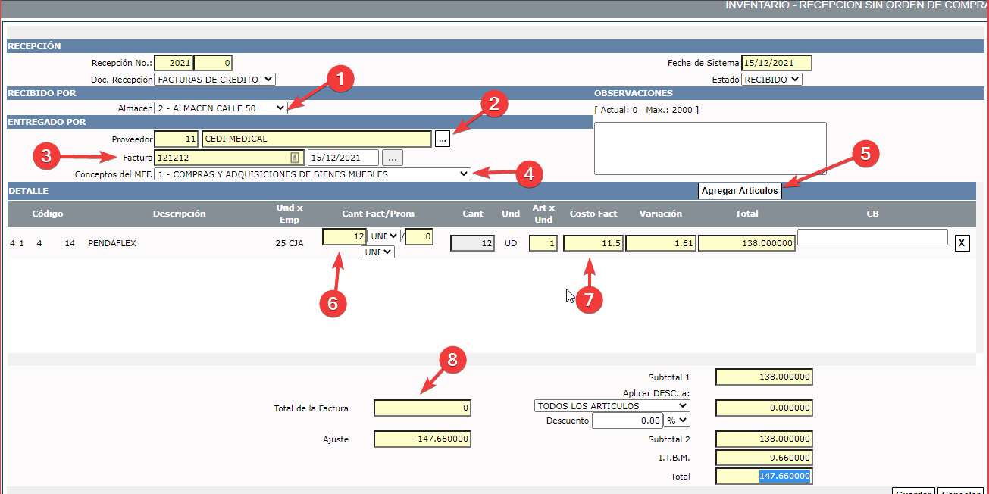Viewport: 989px width, 494px height.
Task: Expand the Conceptos del MEF dropdown
Action: click(x=311, y=174)
